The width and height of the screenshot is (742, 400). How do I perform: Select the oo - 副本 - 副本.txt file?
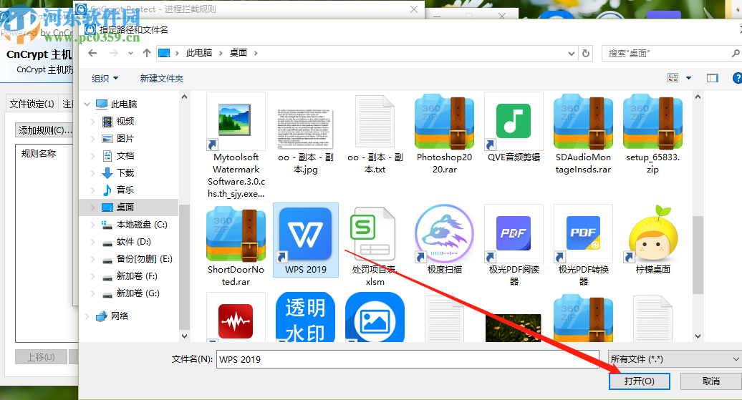point(375,134)
